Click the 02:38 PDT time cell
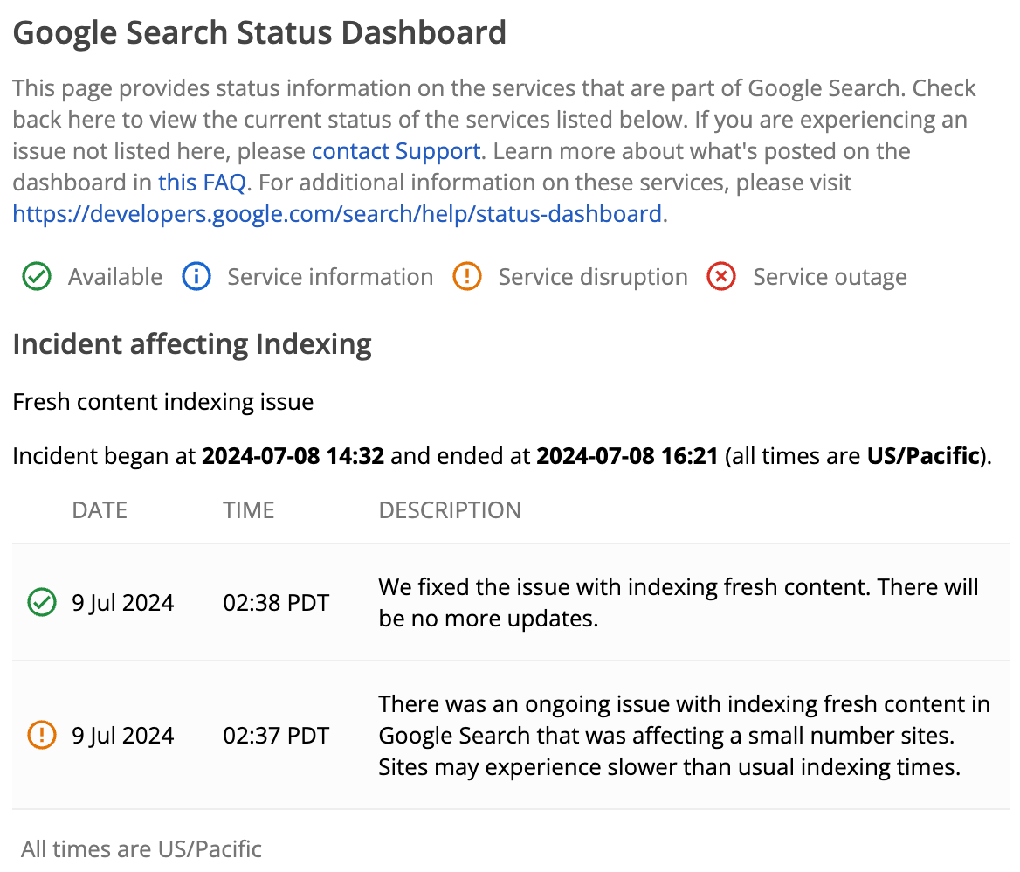 [276, 603]
